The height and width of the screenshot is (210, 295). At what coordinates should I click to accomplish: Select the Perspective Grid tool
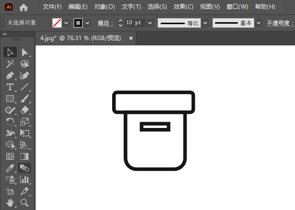(x=25, y=145)
